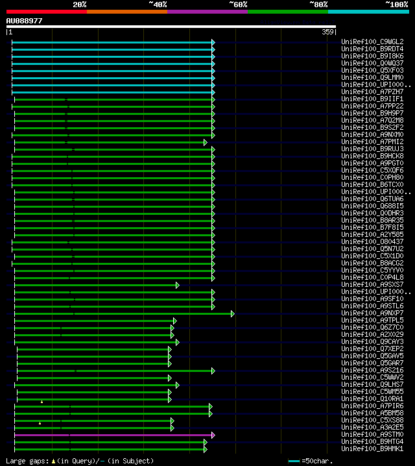Image resolution: width=415 pixels, height=466 pixels.
Task: Select hit UniRef100_Q0WQ37
Action: (372, 63)
